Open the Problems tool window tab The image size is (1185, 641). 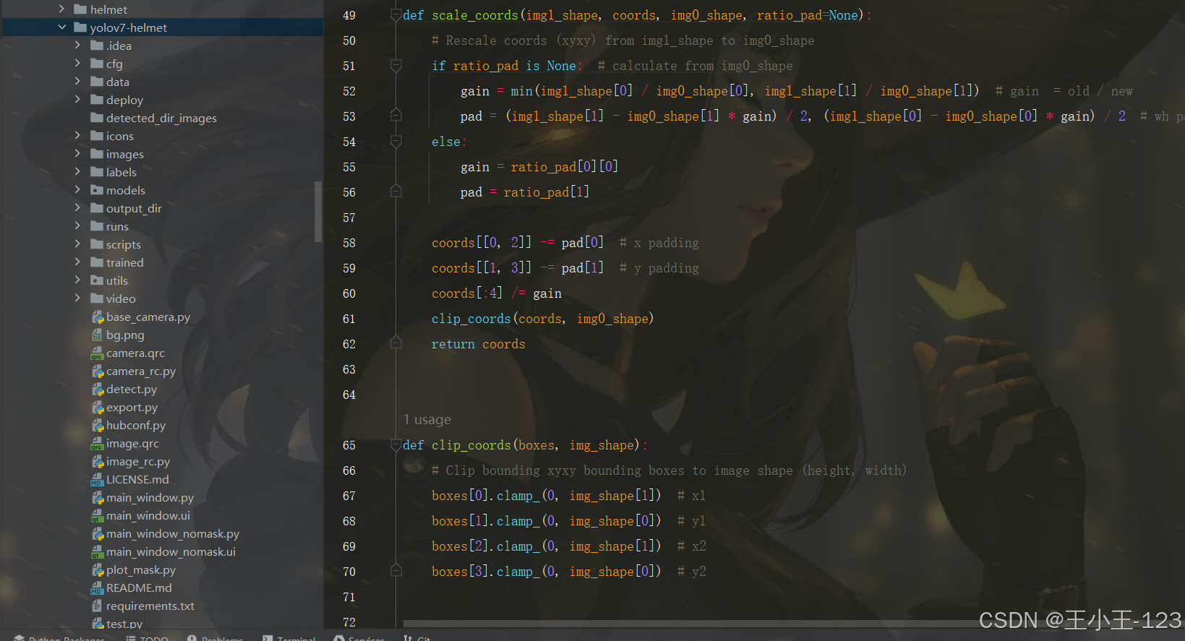(x=215, y=638)
